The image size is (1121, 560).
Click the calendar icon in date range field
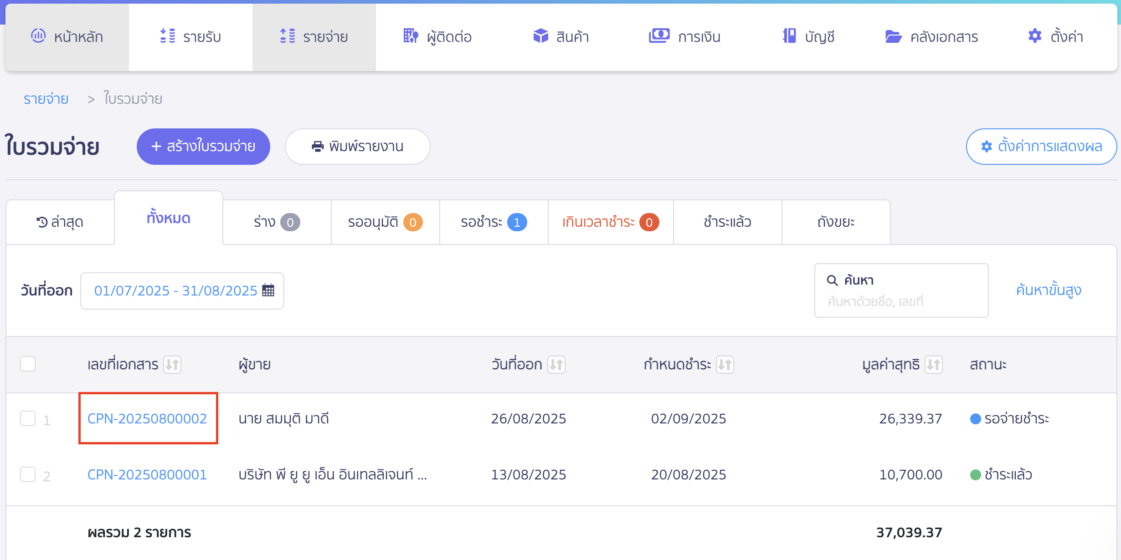click(268, 290)
